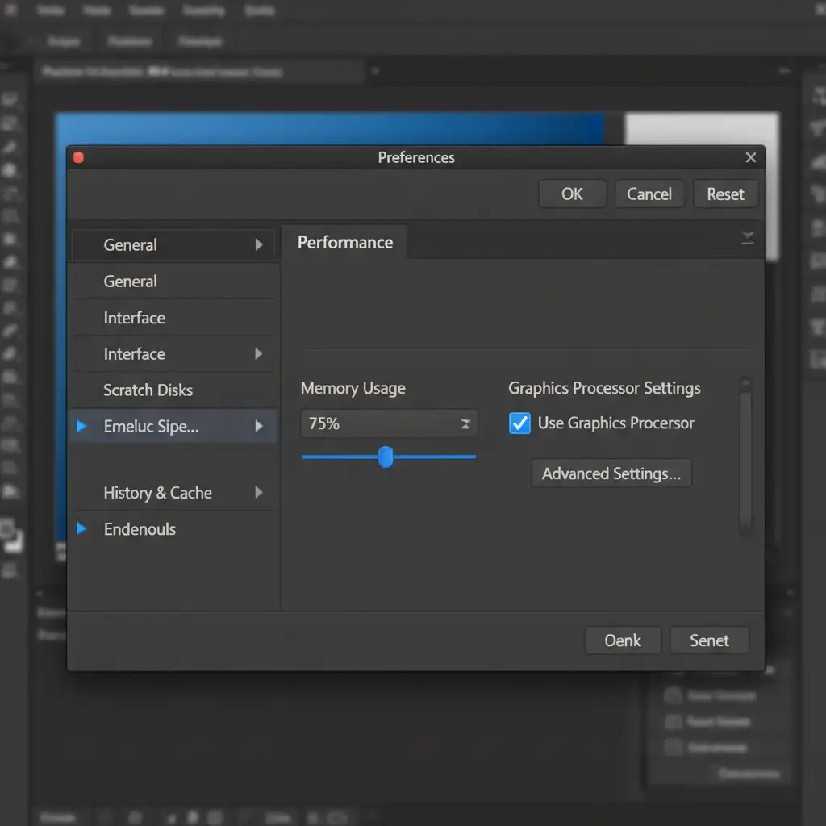Click the blue triangle beside Emeluc Sipe

(x=81, y=426)
